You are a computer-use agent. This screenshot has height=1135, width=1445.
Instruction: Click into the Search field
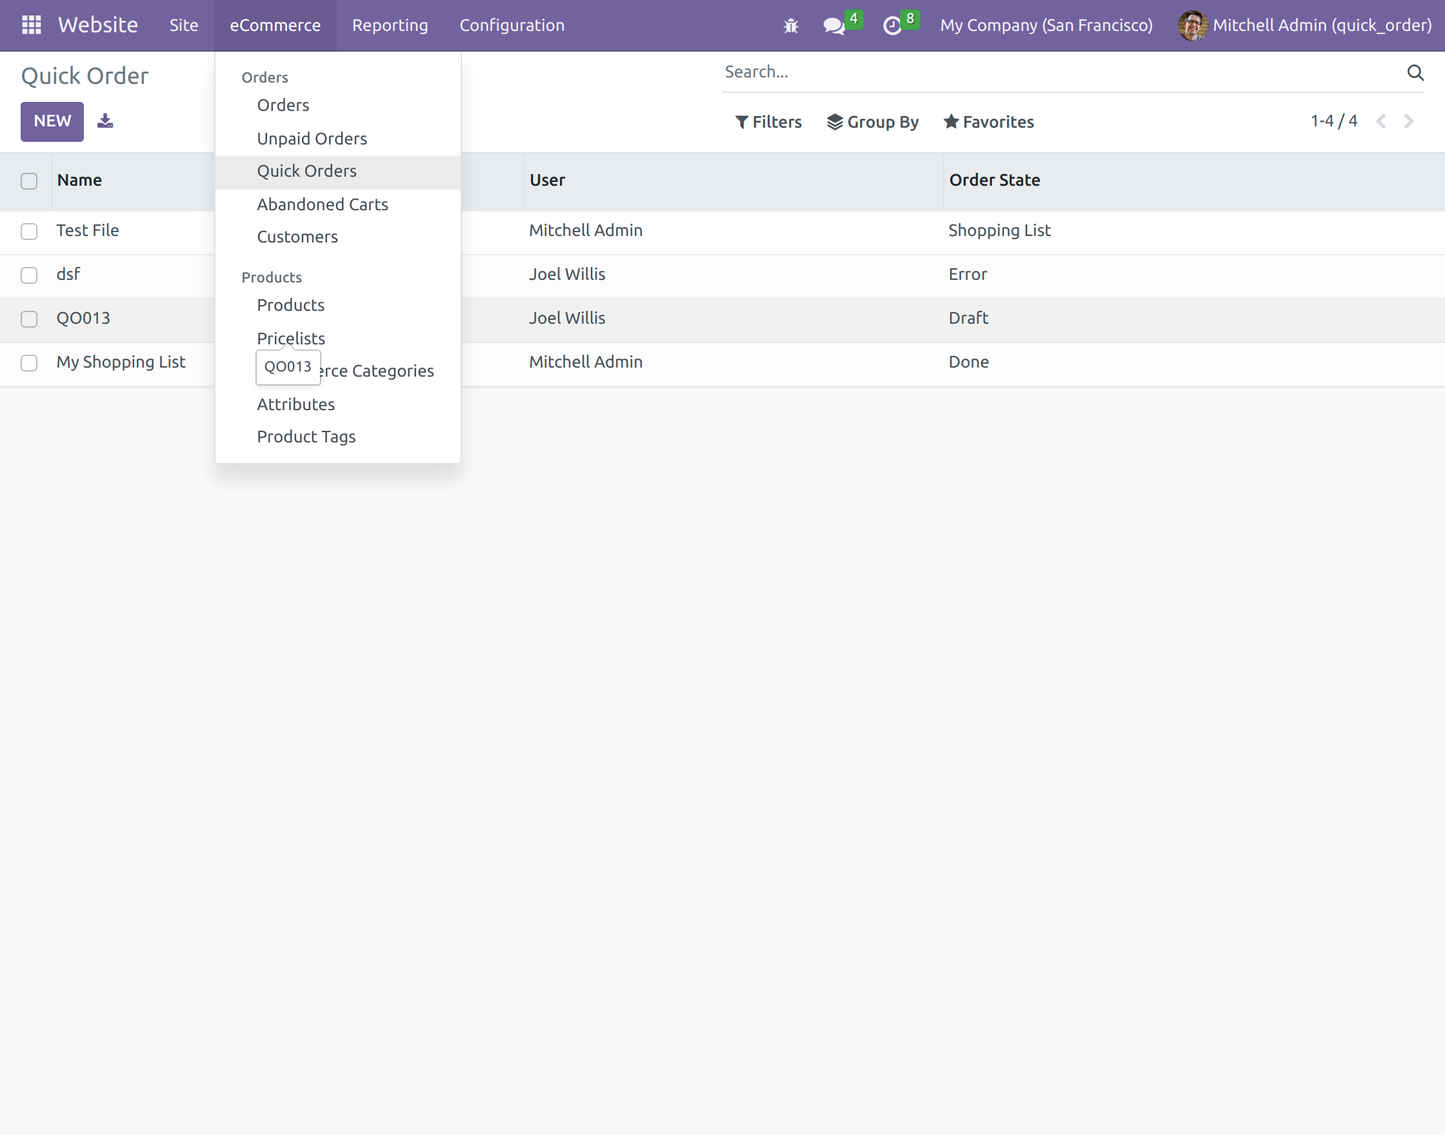(x=1057, y=72)
